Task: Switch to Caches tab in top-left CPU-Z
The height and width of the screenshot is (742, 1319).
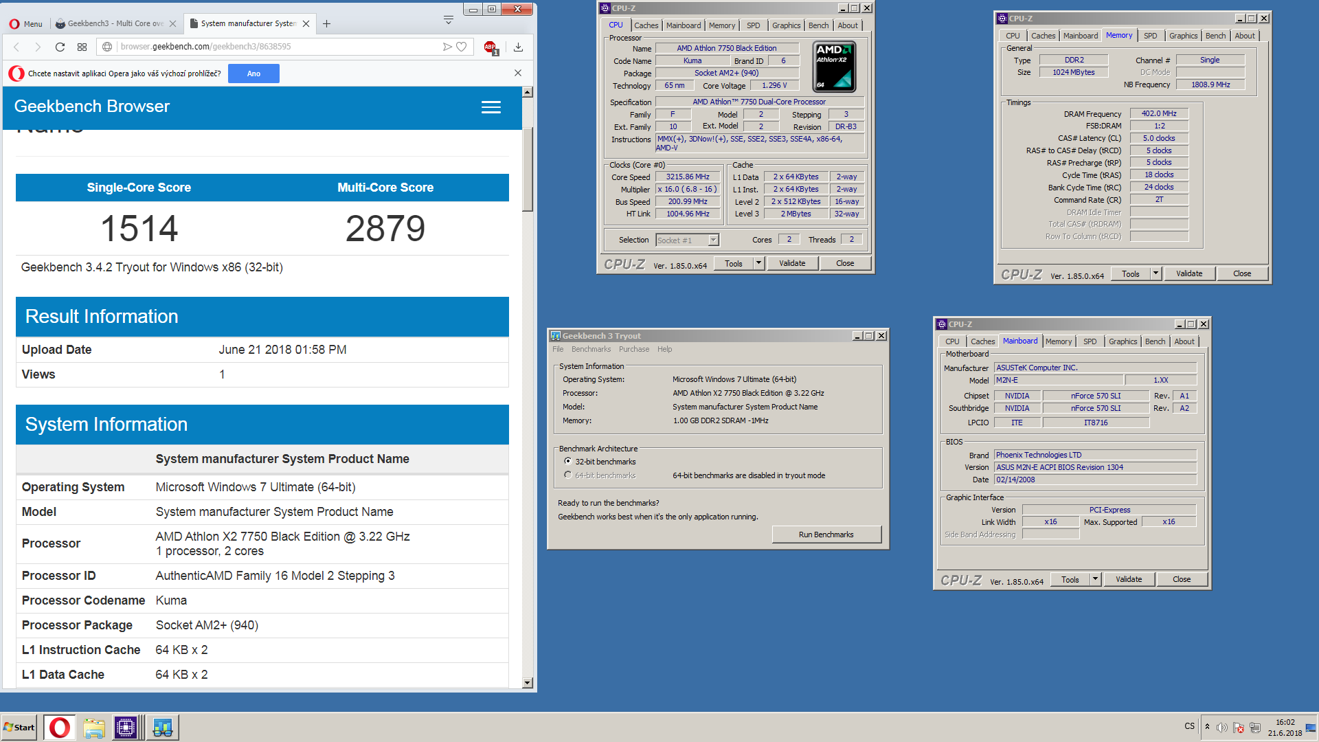Action: 646,25
